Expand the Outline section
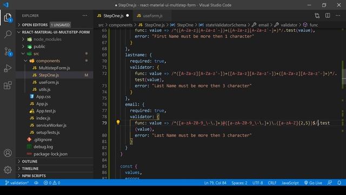 click(x=55, y=161)
